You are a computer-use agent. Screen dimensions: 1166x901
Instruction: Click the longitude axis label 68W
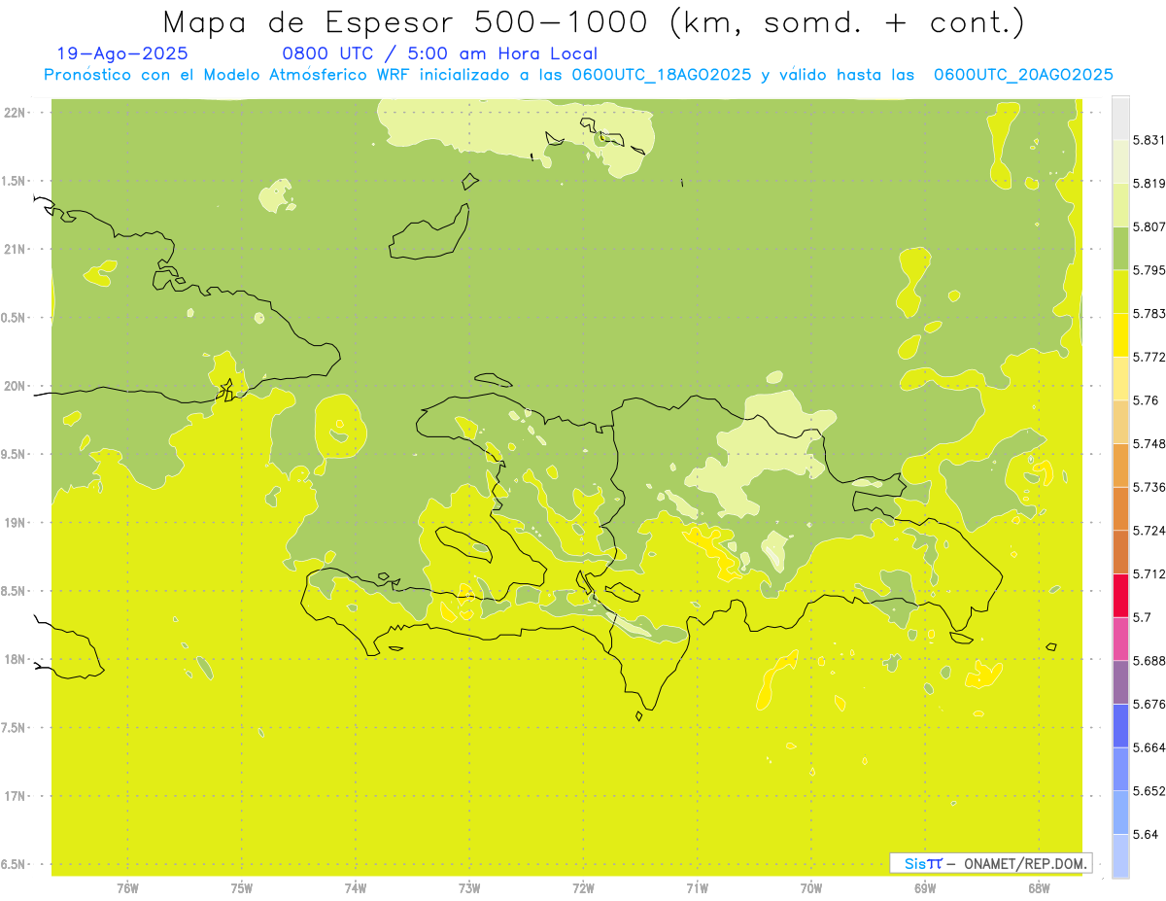coord(1039,888)
